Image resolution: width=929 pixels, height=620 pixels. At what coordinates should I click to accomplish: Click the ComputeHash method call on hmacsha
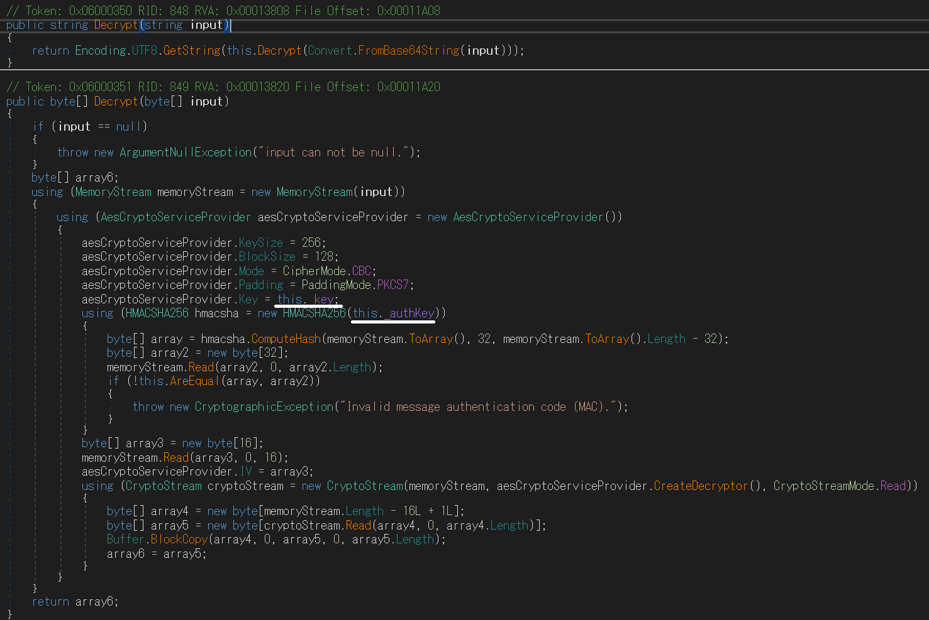(286, 339)
